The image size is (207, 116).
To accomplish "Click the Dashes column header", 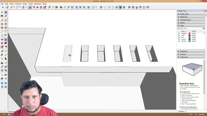I will click(196, 31).
